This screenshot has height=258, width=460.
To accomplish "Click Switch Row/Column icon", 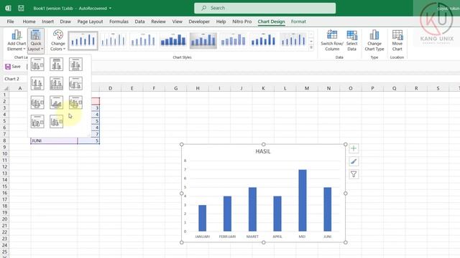I will coord(332,35).
